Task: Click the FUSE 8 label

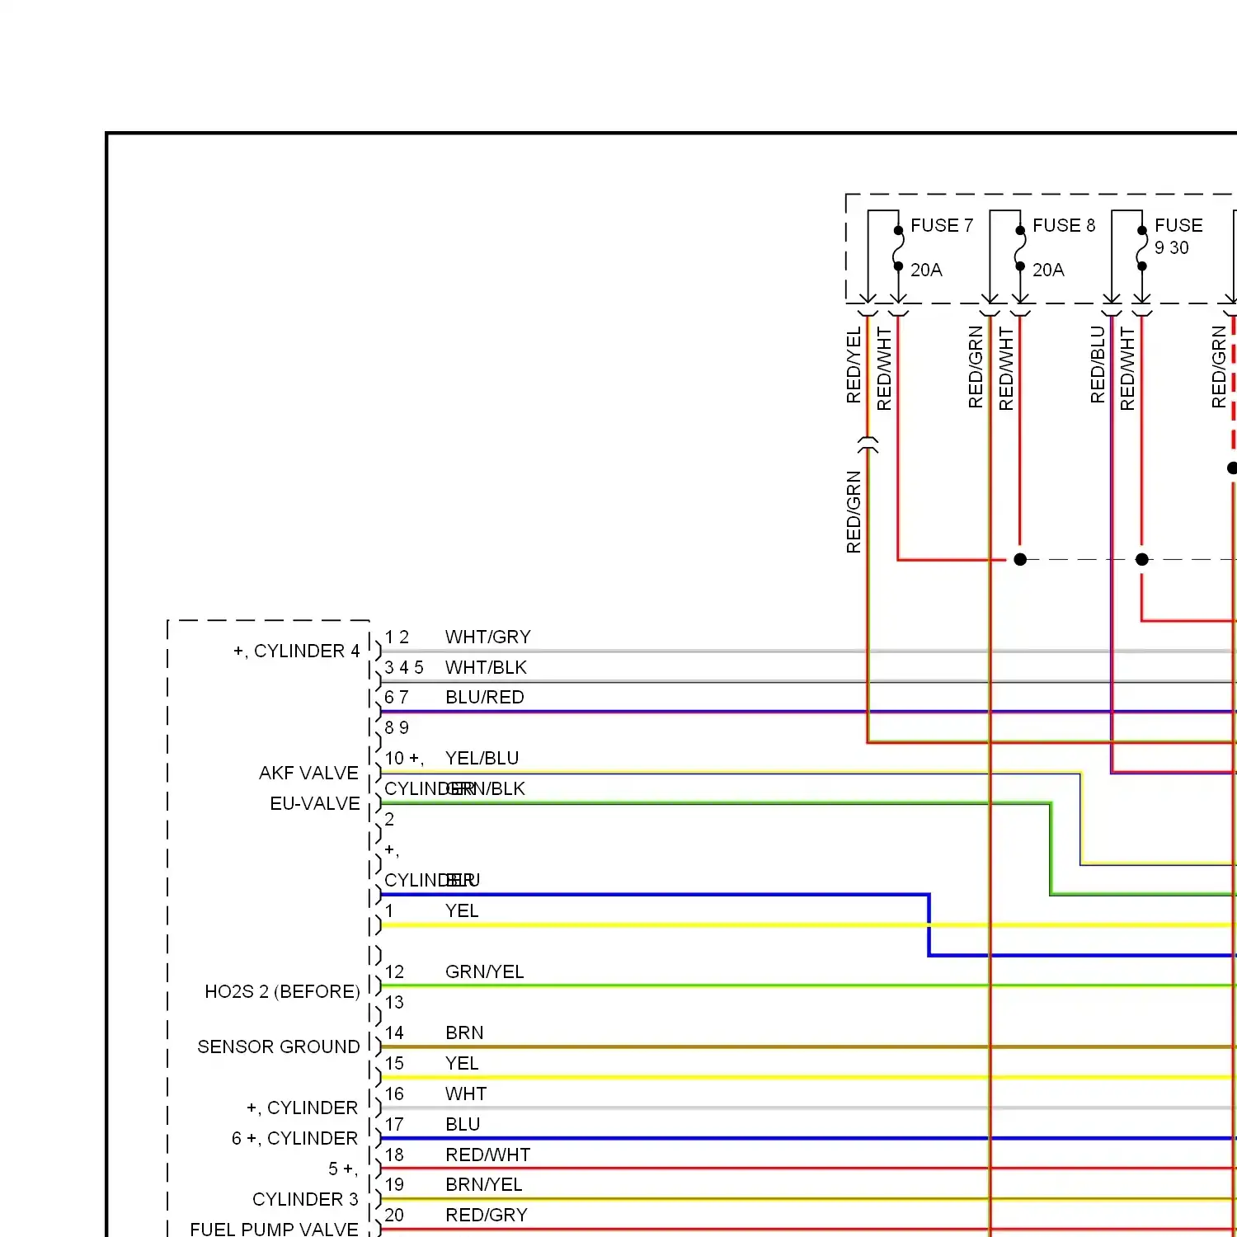Action: click(x=1064, y=225)
